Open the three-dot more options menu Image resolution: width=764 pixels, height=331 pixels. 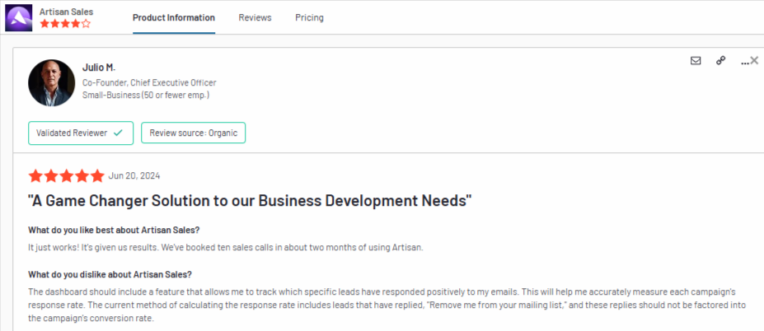[x=744, y=63]
